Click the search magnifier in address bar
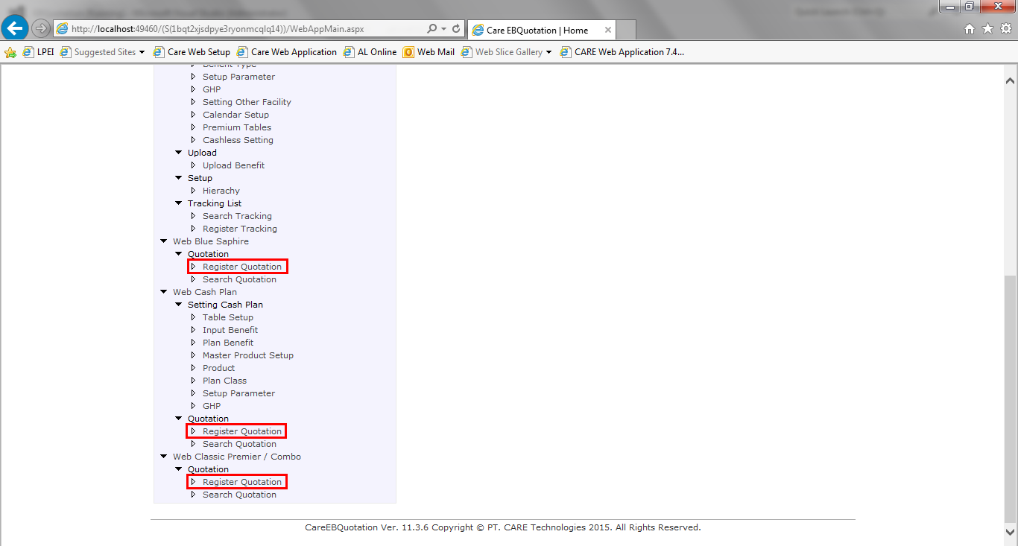The width and height of the screenshot is (1018, 546). (431, 29)
